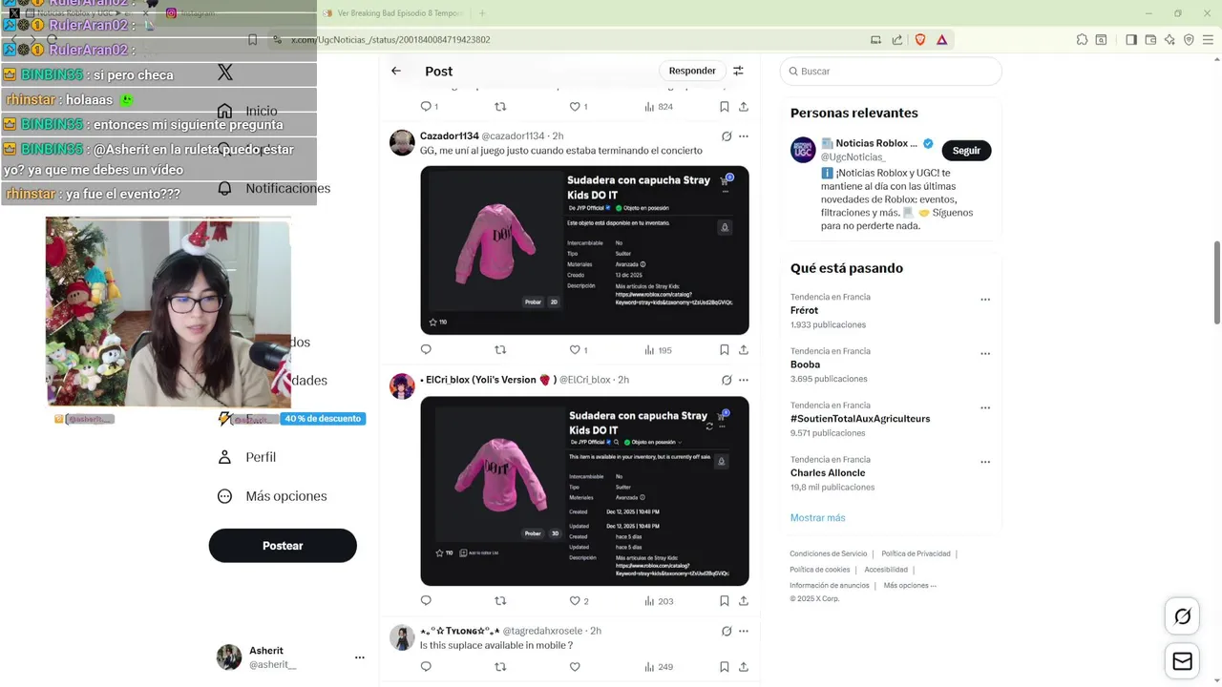Open more options for Charles Alloncle trend
The width and height of the screenshot is (1222, 687).
(x=985, y=462)
